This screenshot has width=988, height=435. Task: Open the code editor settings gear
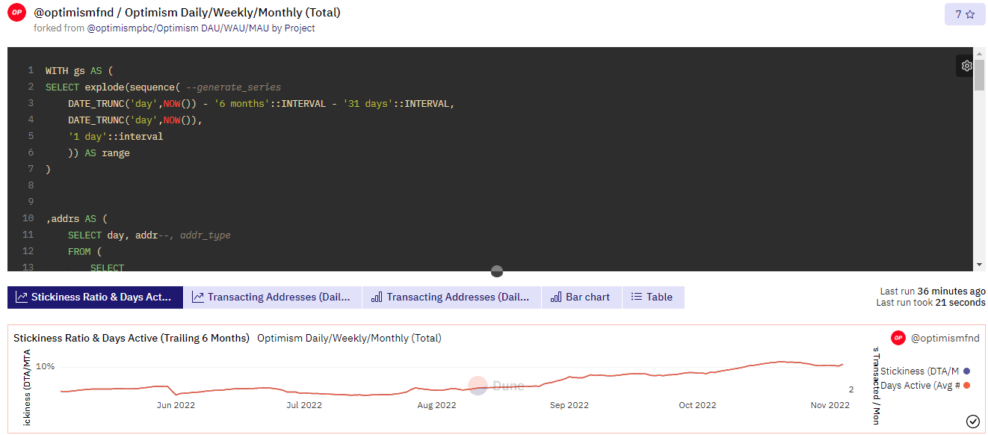[x=966, y=66]
